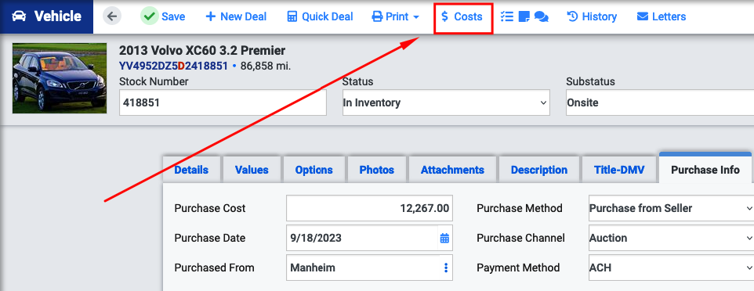
Task: Click the VIN number link
Action: tap(173, 65)
